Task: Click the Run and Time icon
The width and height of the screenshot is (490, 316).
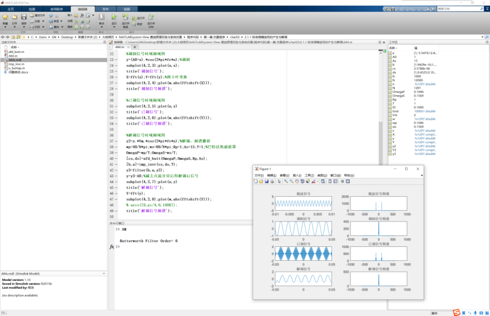Action: (151, 17)
